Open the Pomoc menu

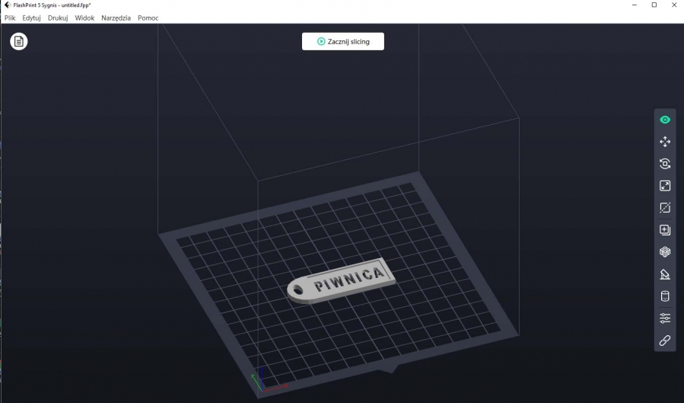pyautogui.click(x=148, y=18)
